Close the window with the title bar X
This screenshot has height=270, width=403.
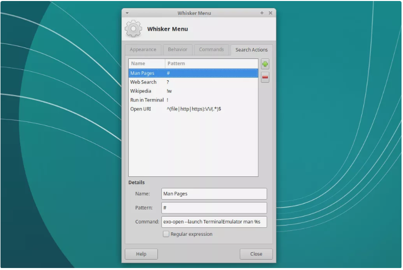pos(270,13)
